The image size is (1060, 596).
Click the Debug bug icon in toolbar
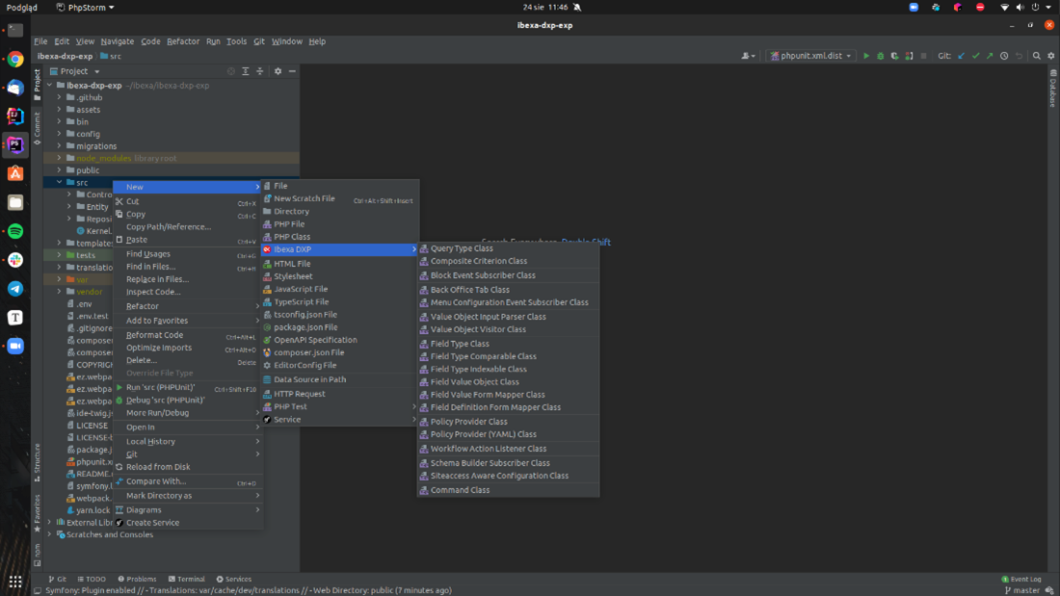click(880, 56)
